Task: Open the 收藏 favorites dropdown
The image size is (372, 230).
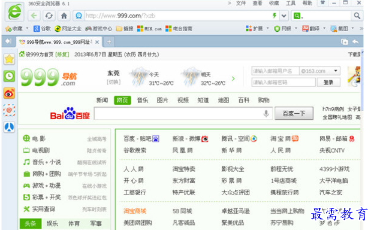Action: coord(17,29)
